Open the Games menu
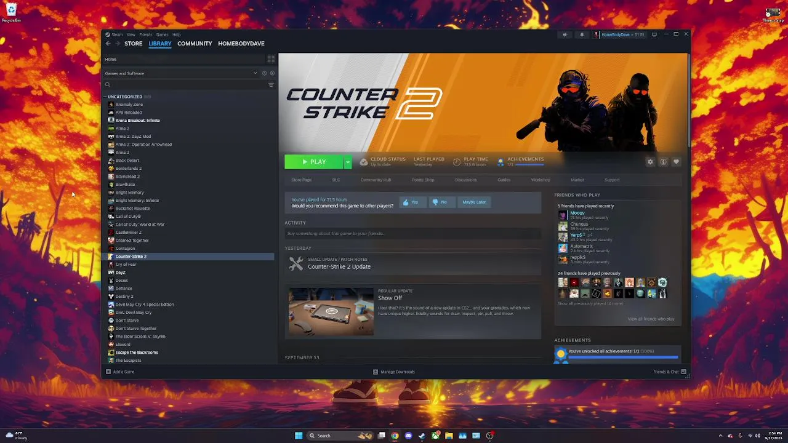Viewport: 788px width, 443px height. point(163,34)
